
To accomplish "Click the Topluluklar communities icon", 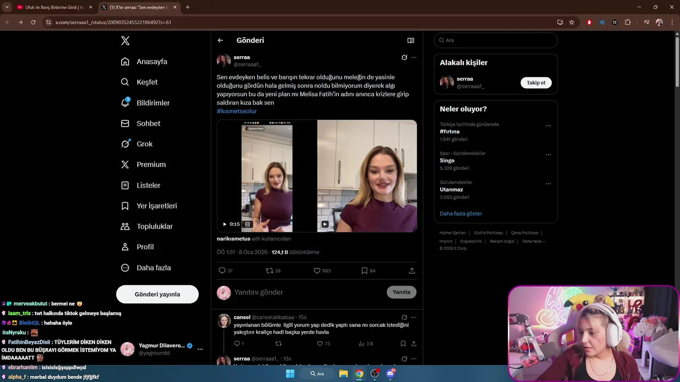I will tap(125, 227).
